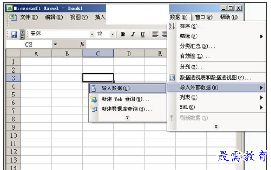Expand the 列表 (I) List submenu
The height and width of the screenshot is (170, 271).
coord(261,98)
